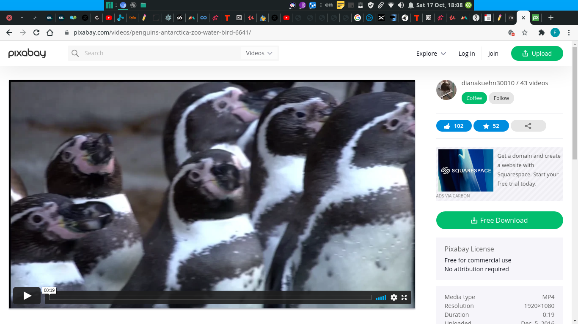Click the blocked-content icon in address bar
578x324 pixels.
pyautogui.click(x=511, y=32)
